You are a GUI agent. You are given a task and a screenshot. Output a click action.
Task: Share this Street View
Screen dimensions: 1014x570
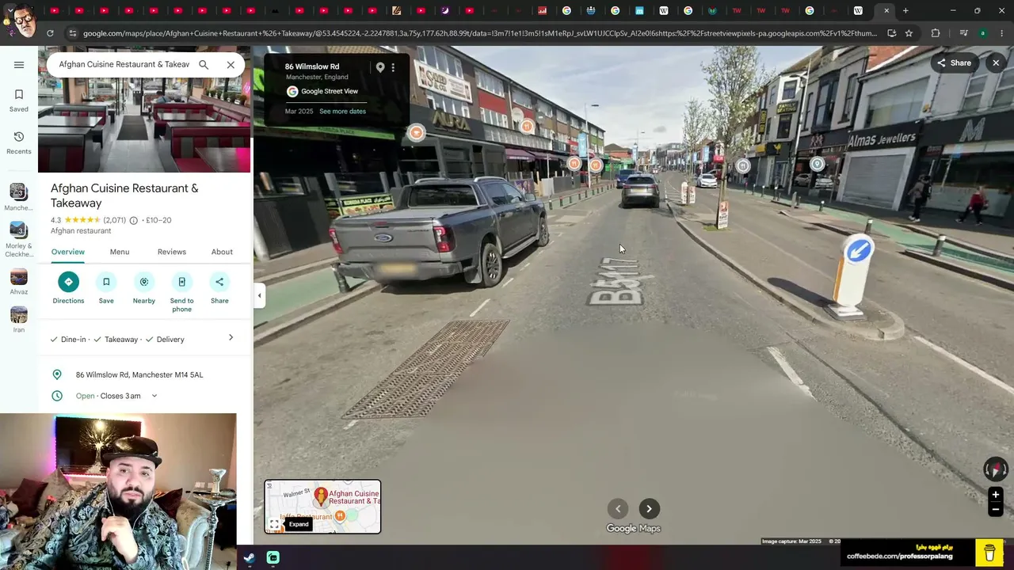pyautogui.click(x=954, y=63)
